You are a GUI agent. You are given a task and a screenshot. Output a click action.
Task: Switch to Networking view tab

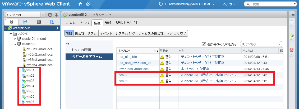[x=52, y=22]
